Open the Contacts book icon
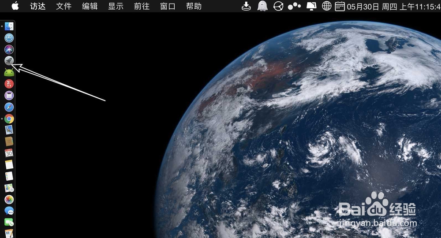The height and width of the screenshot is (238, 441). pyautogui.click(x=9, y=141)
